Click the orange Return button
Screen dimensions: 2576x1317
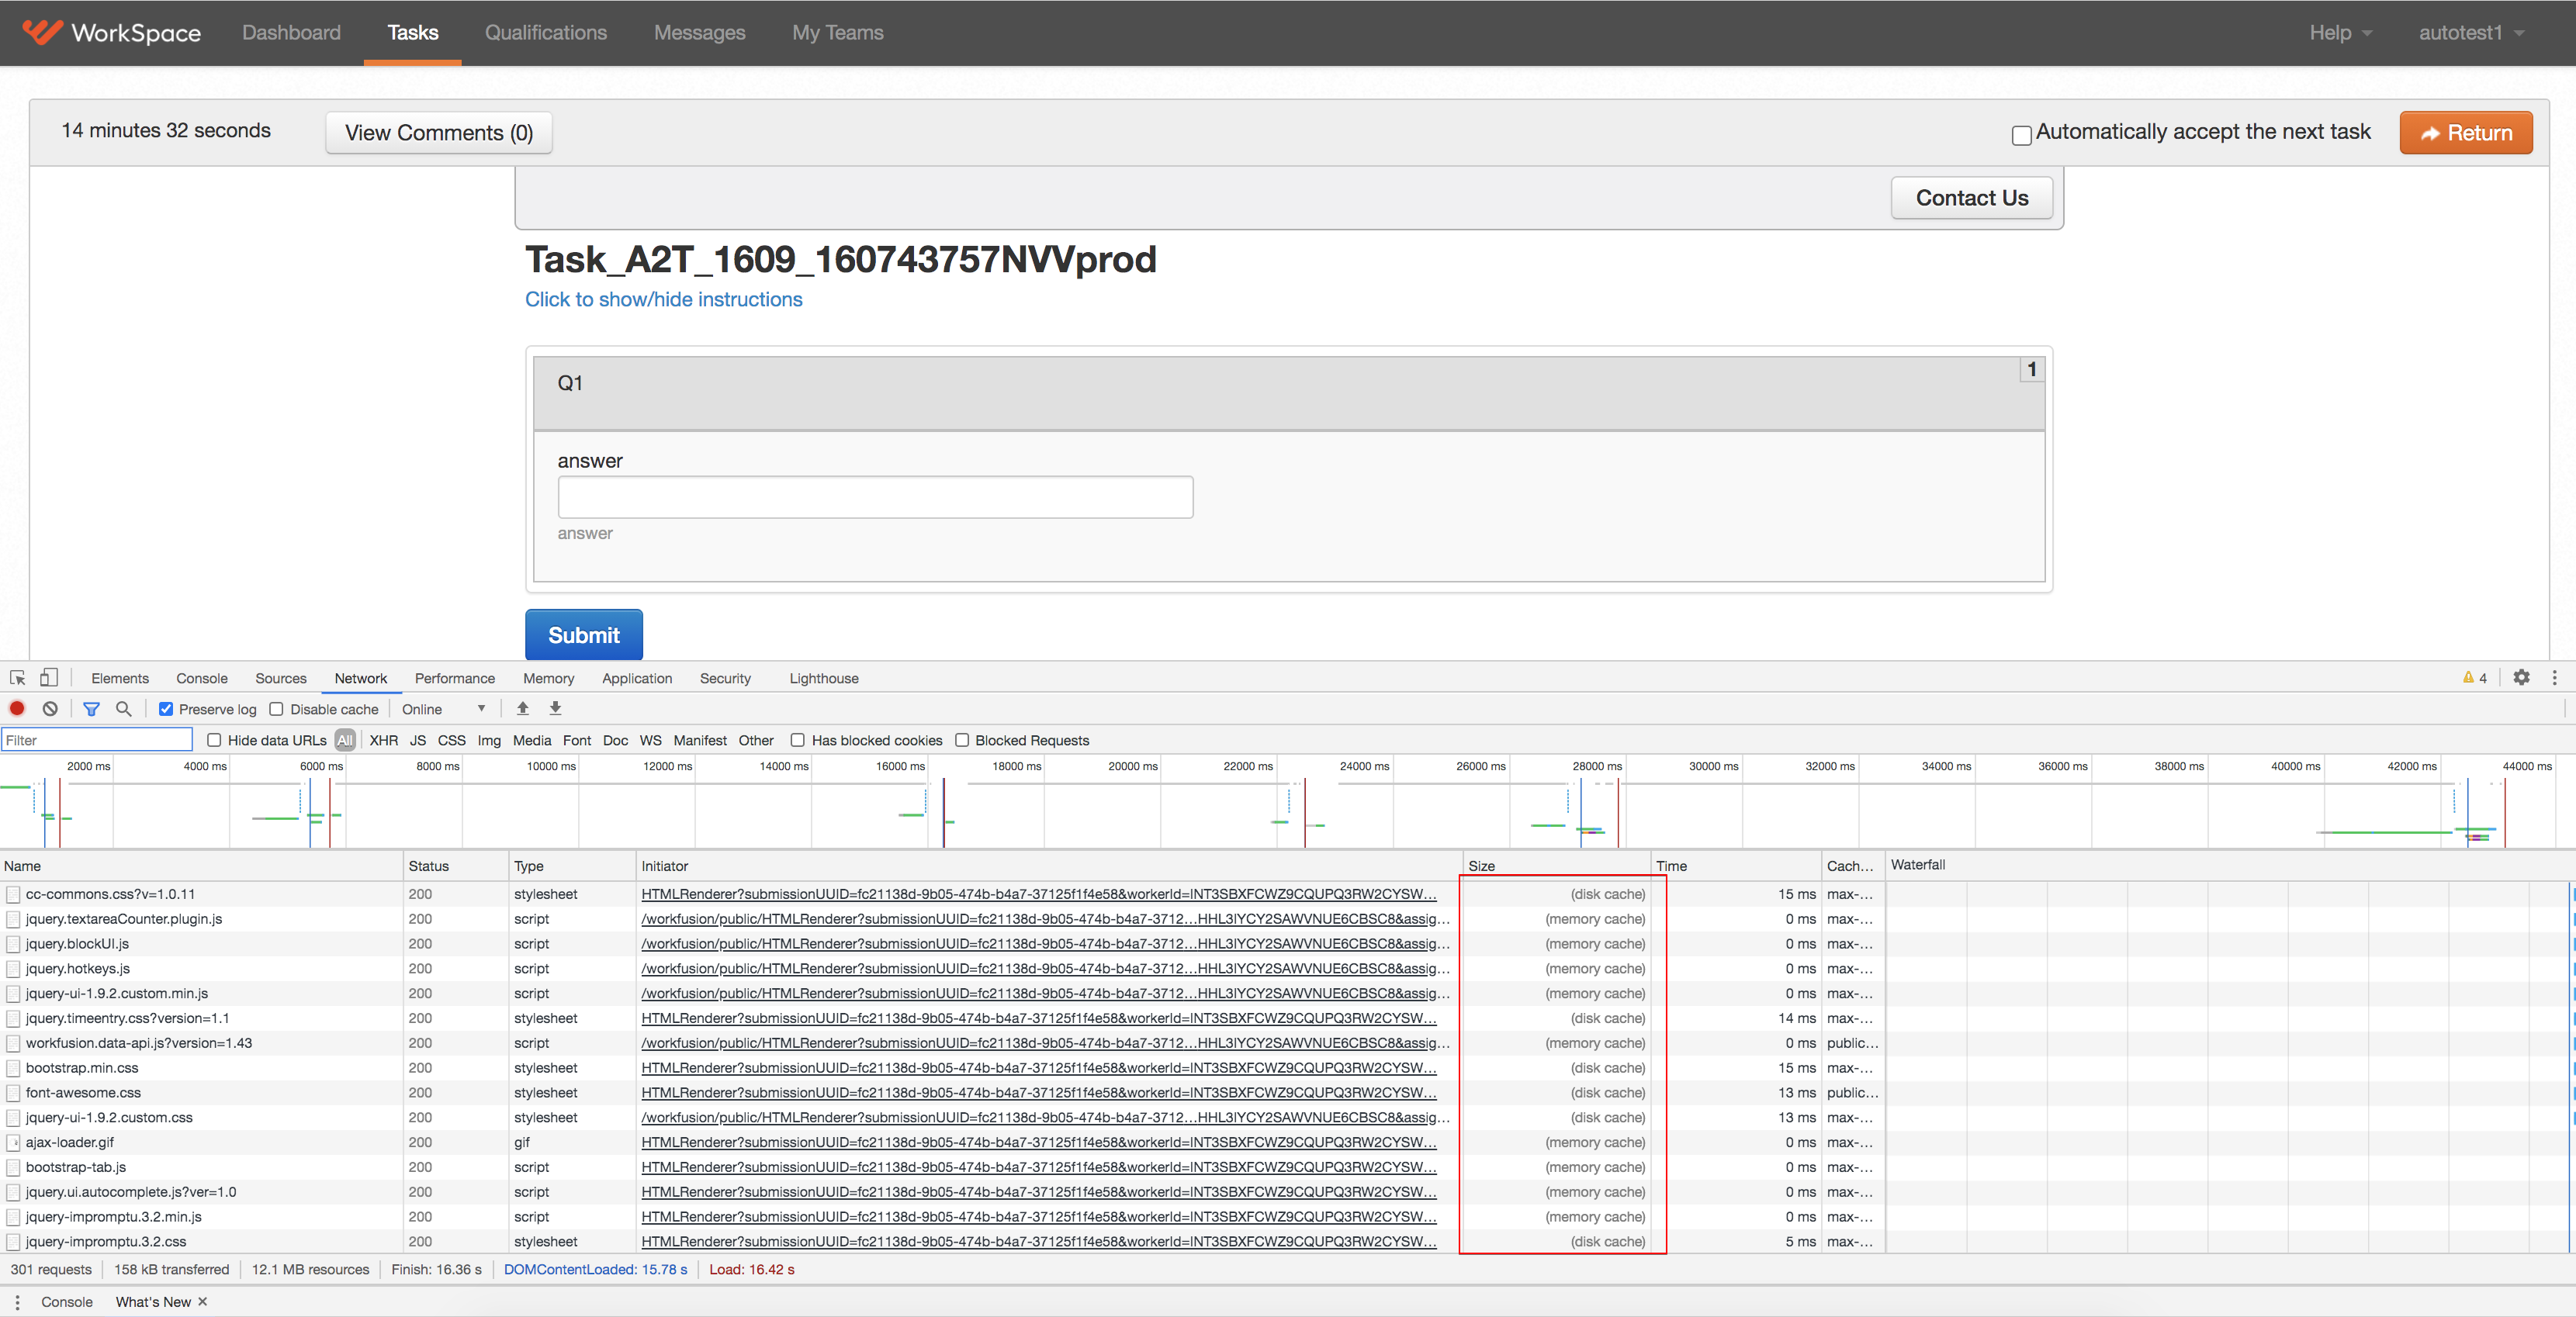(2465, 133)
